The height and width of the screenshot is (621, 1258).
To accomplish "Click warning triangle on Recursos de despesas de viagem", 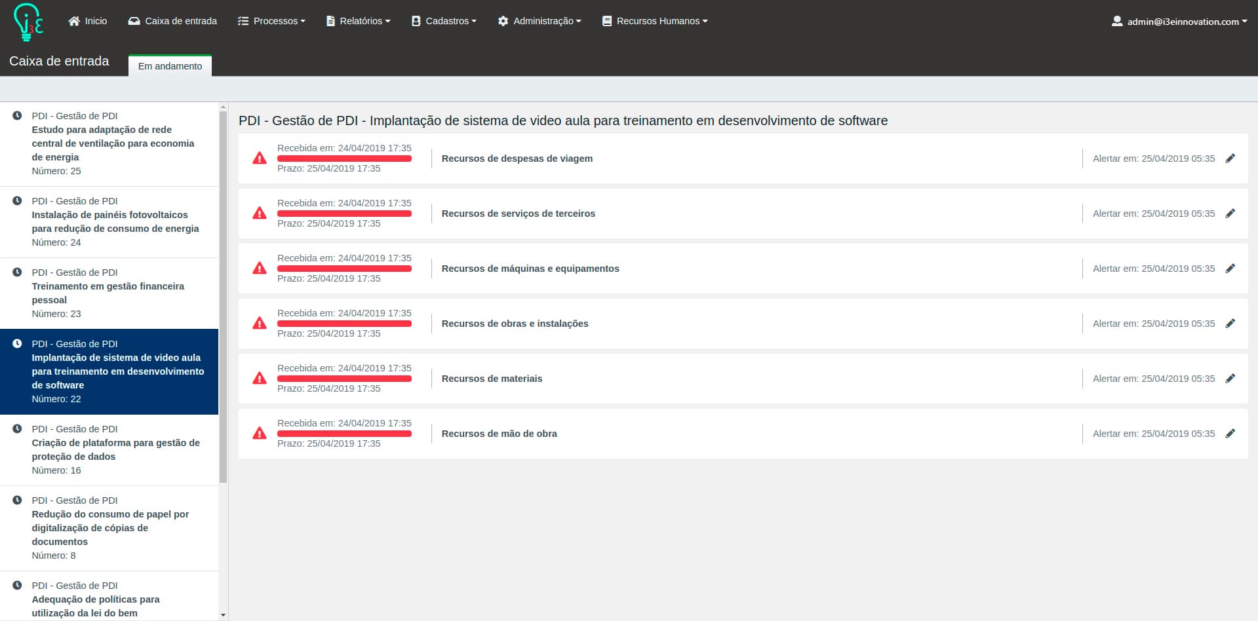I will pos(260,159).
